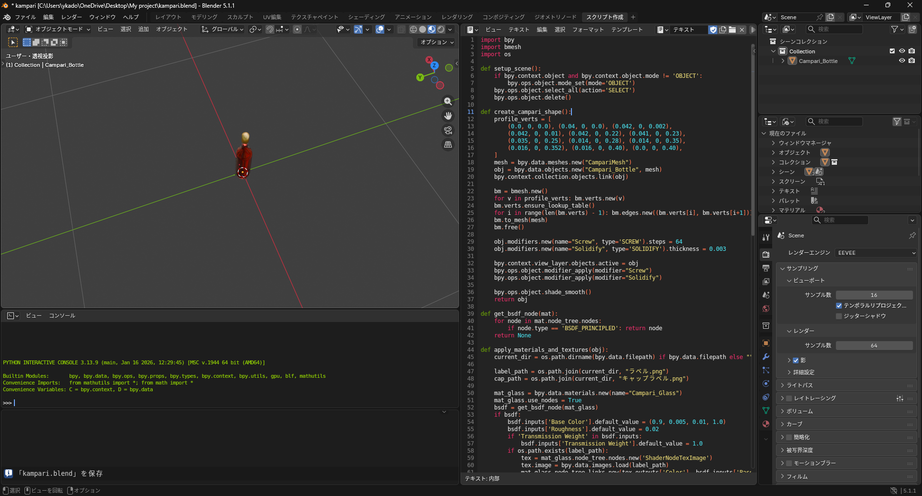Open View Layer properties tab icon
This screenshot has width=922, height=496.
[766, 281]
